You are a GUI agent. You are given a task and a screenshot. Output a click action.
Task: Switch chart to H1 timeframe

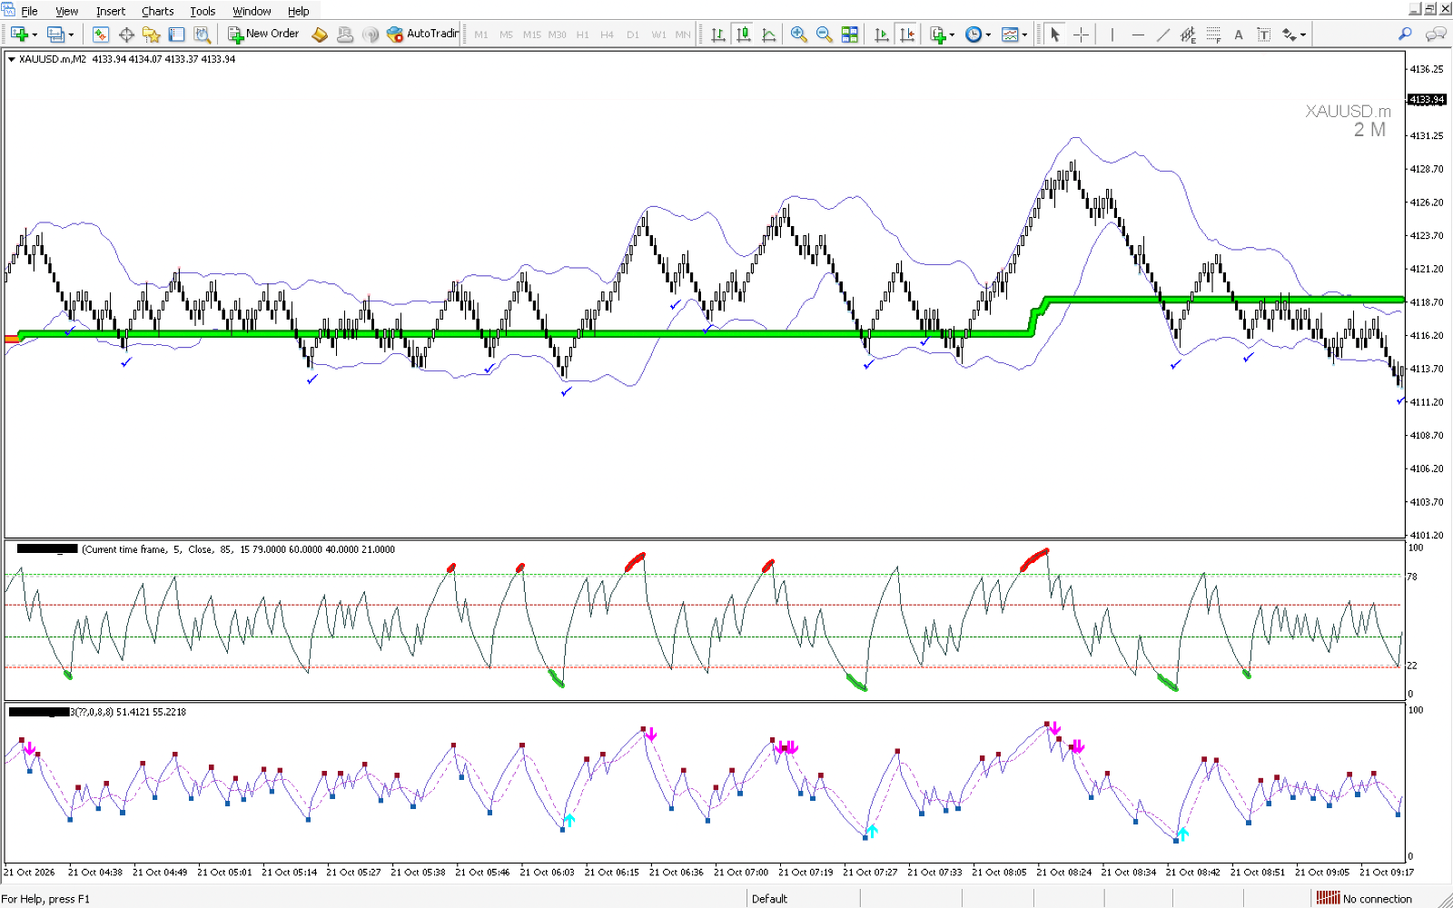click(583, 35)
